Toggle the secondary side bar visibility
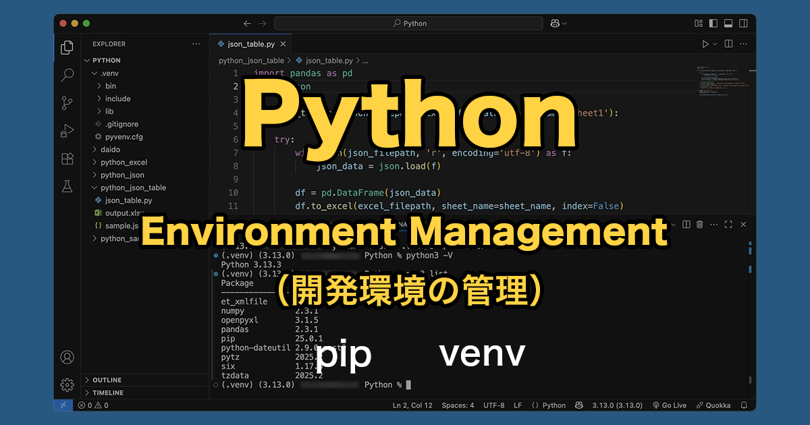This screenshot has height=425, width=810. (x=743, y=24)
